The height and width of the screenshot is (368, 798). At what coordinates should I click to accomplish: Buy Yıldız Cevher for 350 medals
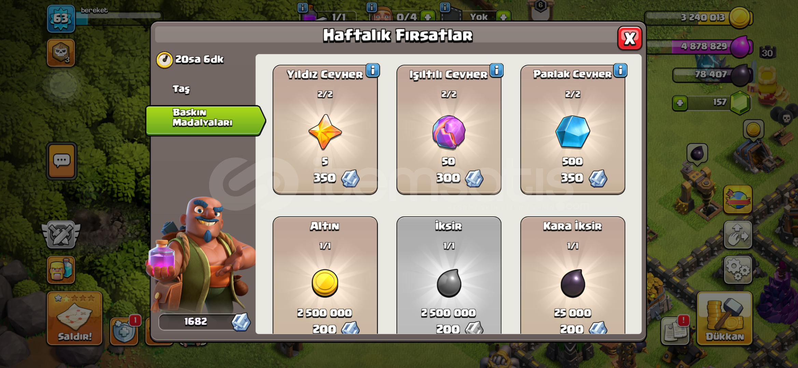(x=325, y=130)
